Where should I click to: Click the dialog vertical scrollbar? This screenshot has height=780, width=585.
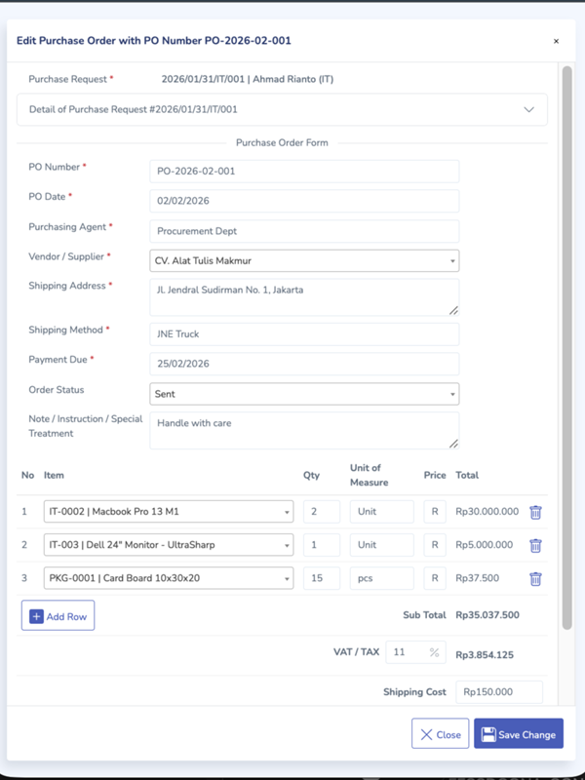click(566, 347)
